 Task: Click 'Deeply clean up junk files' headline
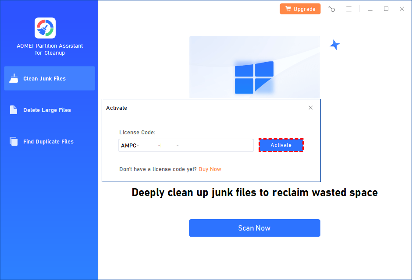point(255,192)
